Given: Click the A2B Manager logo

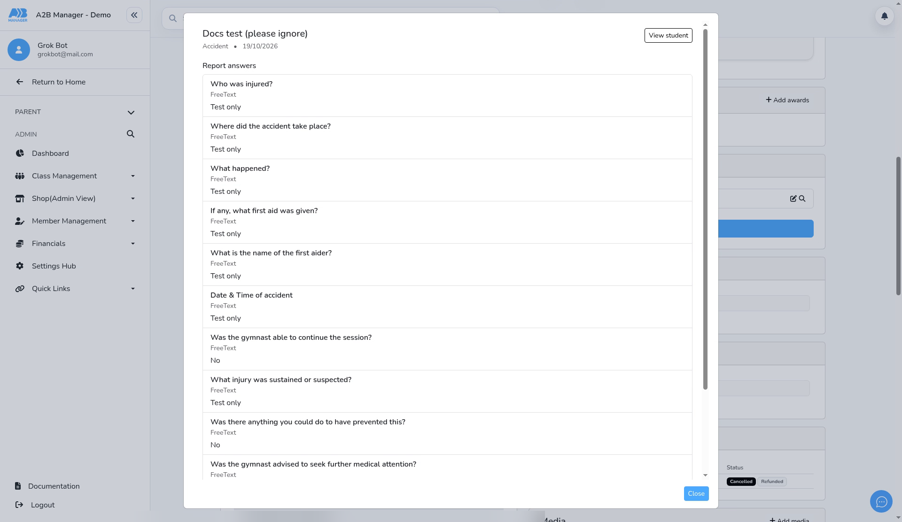Looking at the screenshot, I should pos(18,15).
